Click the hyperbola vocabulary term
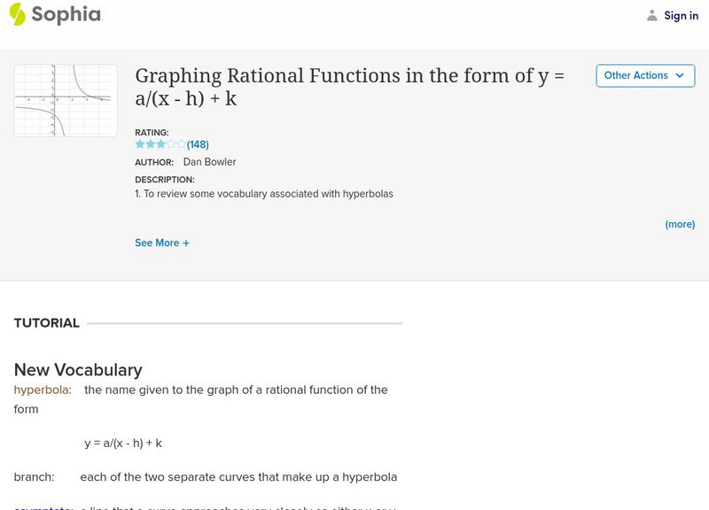 tap(43, 390)
